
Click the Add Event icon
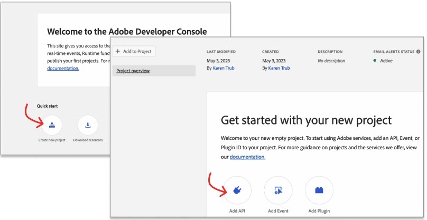click(278, 190)
